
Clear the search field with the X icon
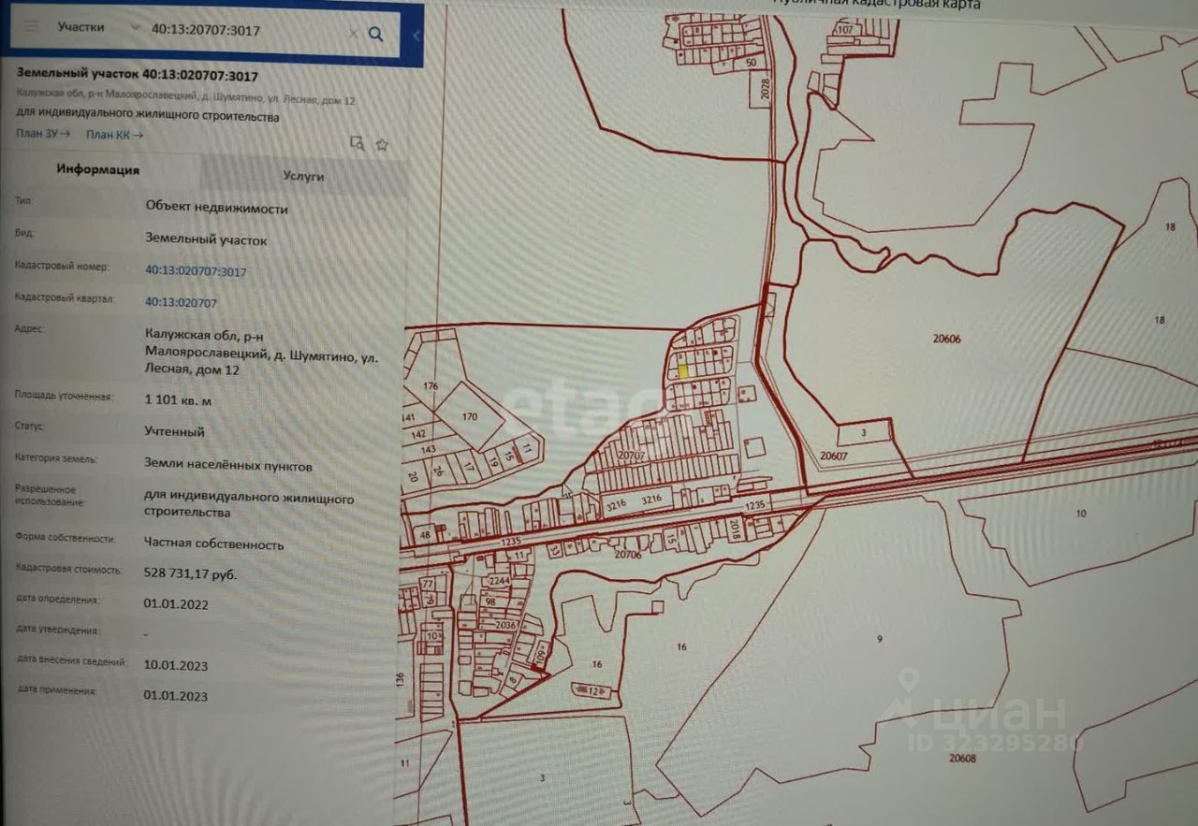click(x=353, y=33)
